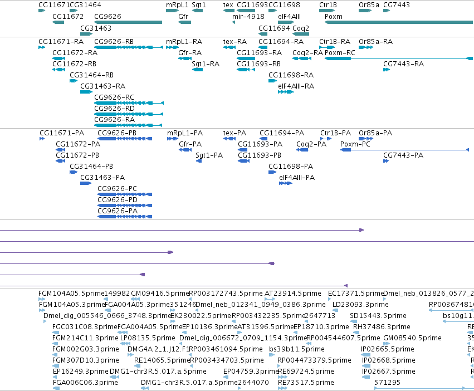The width and height of the screenshot is (474, 391).
Task: Open the CG11698 gene label
Action: pos(284,5)
